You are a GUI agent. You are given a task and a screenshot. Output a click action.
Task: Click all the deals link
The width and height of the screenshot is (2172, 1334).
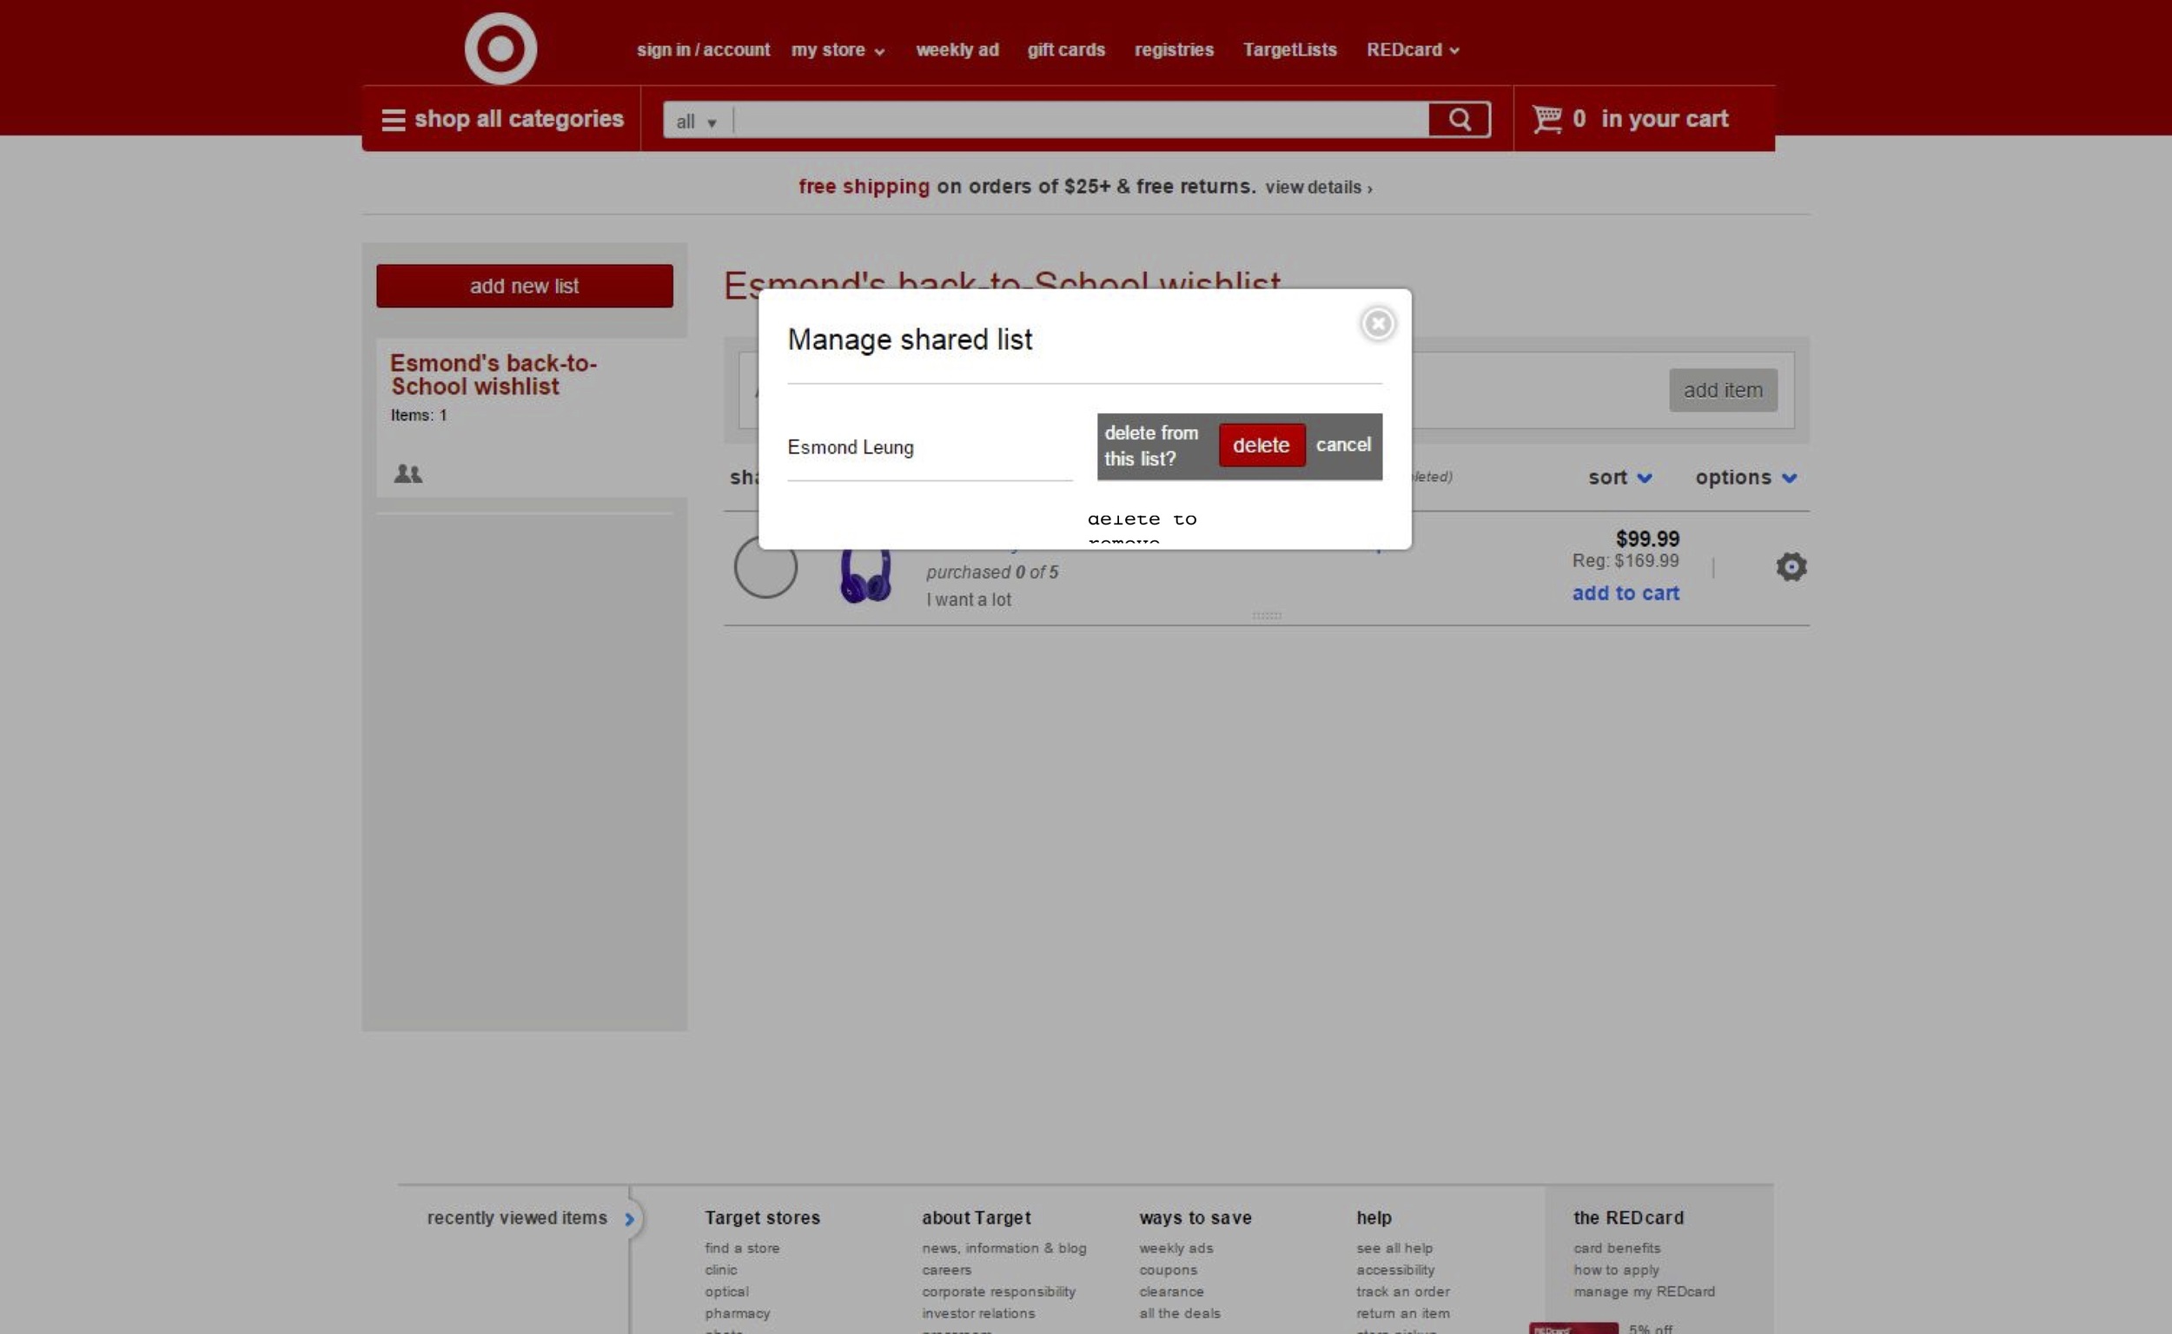(1179, 1314)
